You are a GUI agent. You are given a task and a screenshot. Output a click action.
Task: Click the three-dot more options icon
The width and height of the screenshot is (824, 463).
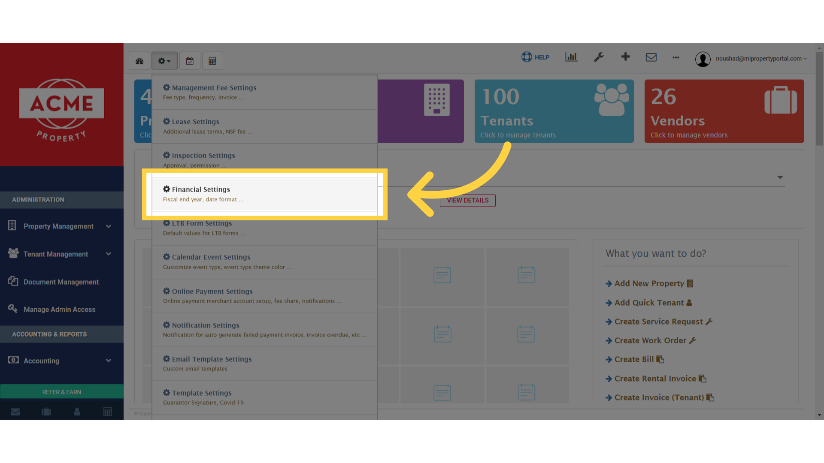click(x=676, y=57)
